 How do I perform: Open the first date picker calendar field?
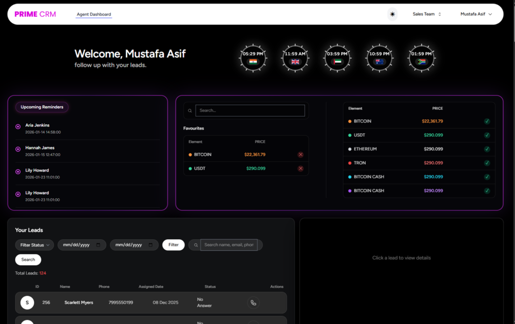(81, 245)
